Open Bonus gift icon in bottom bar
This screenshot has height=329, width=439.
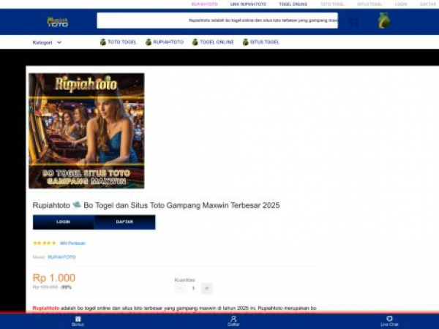78,319
